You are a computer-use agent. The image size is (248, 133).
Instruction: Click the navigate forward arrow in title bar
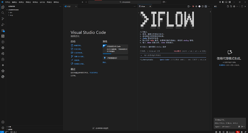point(86,2)
